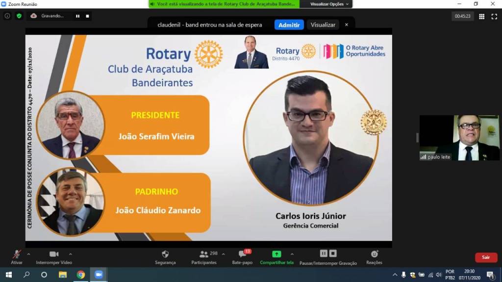The image size is (502, 282).
Task: Open the Bate-papo chat icon
Action: (x=242, y=254)
